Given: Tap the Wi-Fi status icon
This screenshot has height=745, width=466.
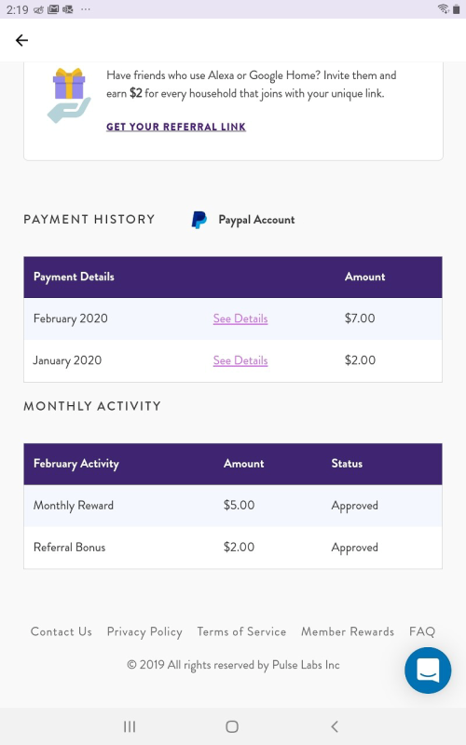Looking at the screenshot, I should point(444,8).
